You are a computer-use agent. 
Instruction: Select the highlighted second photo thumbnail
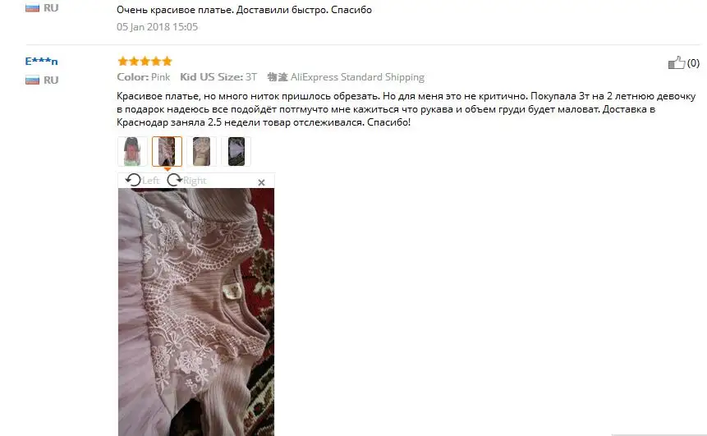[x=167, y=152]
